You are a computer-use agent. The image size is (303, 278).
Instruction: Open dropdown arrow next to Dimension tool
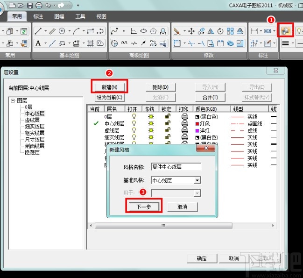click(261, 31)
